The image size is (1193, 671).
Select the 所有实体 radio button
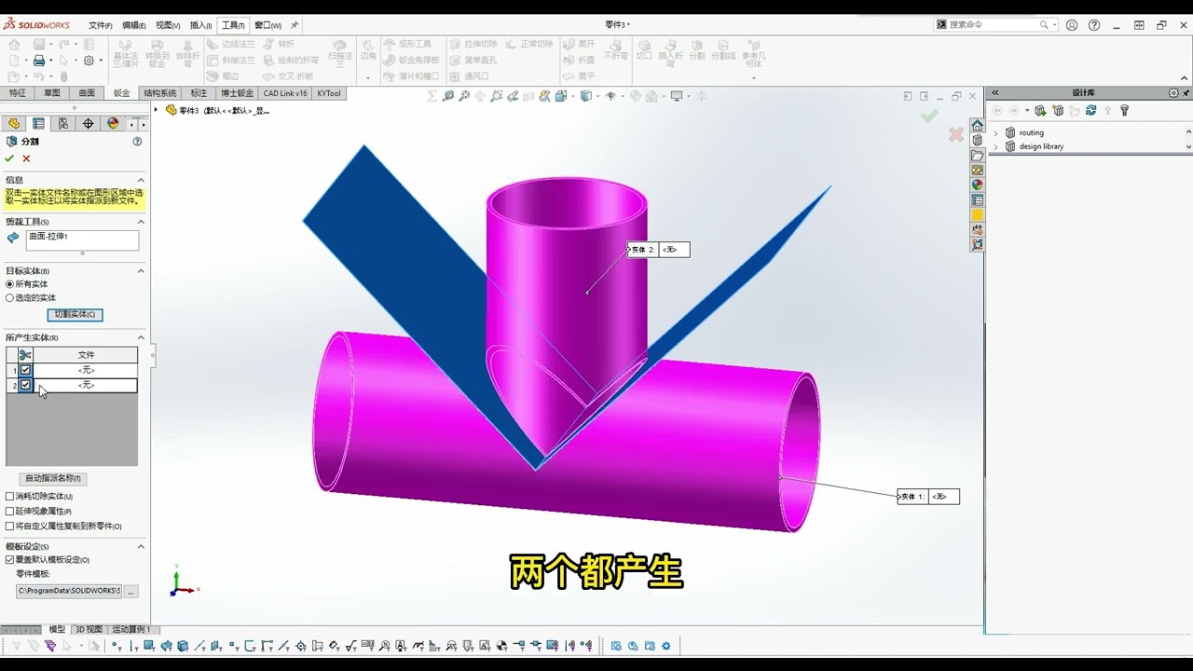[x=10, y=284]
